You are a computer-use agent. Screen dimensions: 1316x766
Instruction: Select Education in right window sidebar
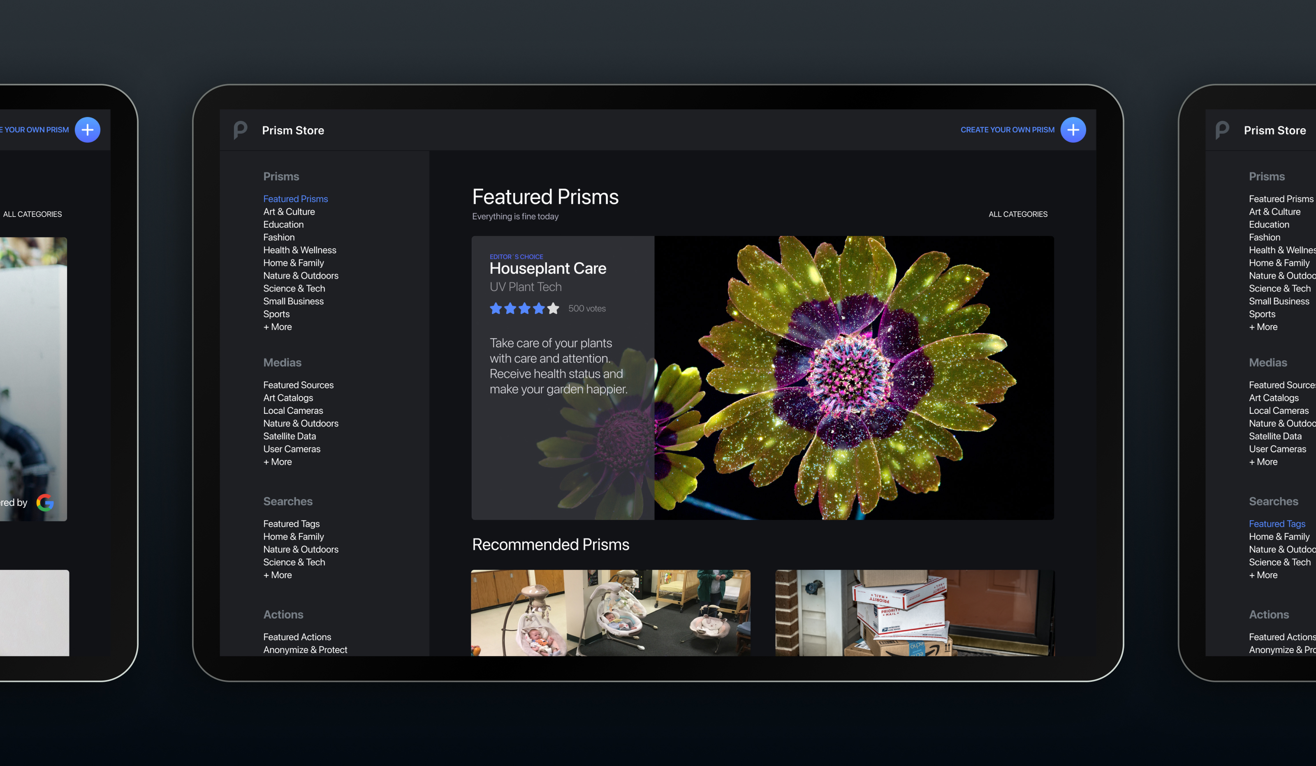(x=1268, y=224)
